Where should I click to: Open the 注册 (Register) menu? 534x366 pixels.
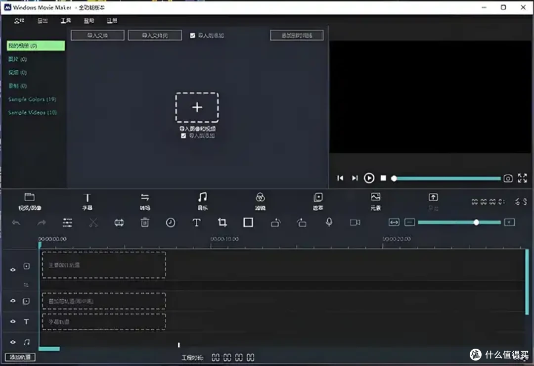(112, 21)
